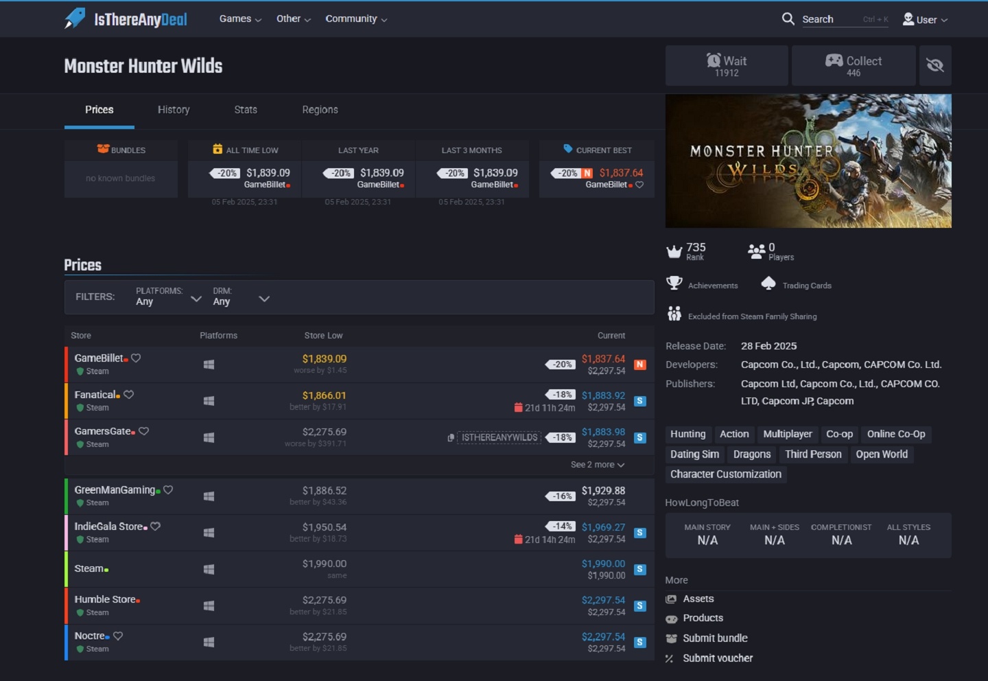The width and height of the screenshot is (988, 681).
Task: Click the search input field
Action: click(845, 19)
